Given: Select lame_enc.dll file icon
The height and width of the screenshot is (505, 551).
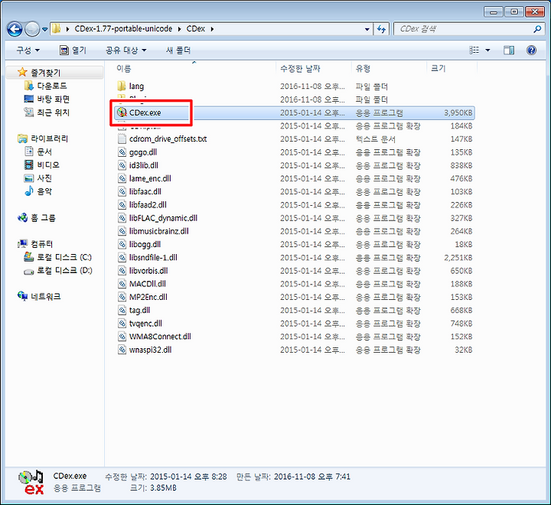Looking at the screenshot, I should click(122, 178).
